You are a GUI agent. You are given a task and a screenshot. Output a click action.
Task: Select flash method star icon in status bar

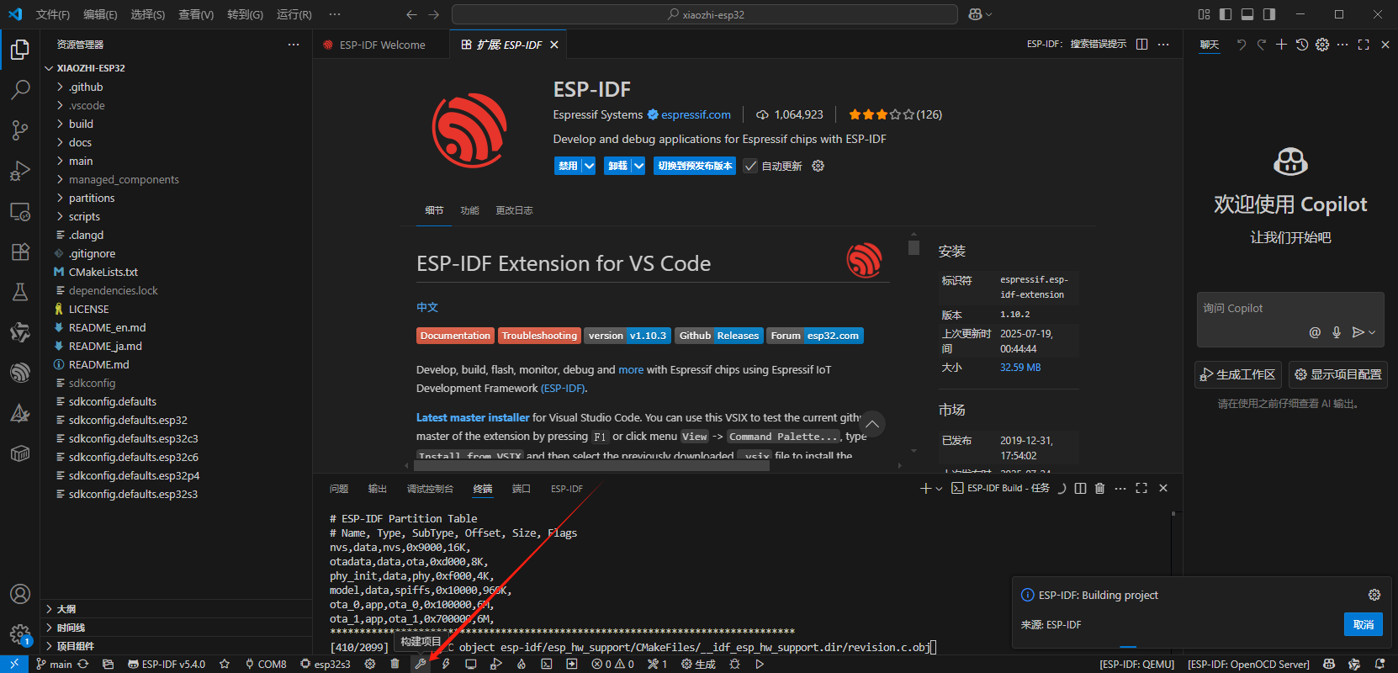[225, 664]
